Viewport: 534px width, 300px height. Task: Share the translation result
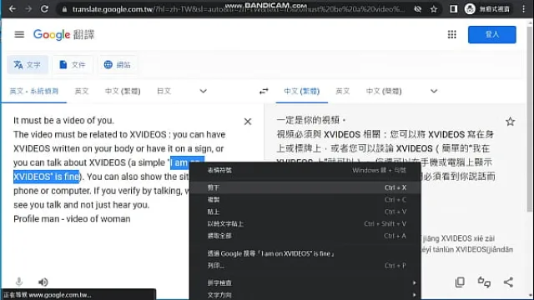[508, 282]
